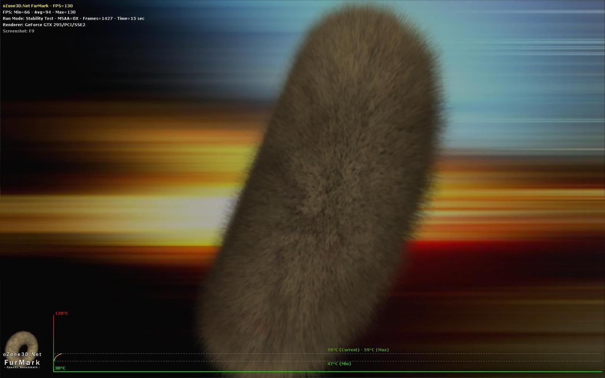Select the "Run Mode: Stability Test" status line
This screenshot has height=378, width=605.
click(73, 19)
